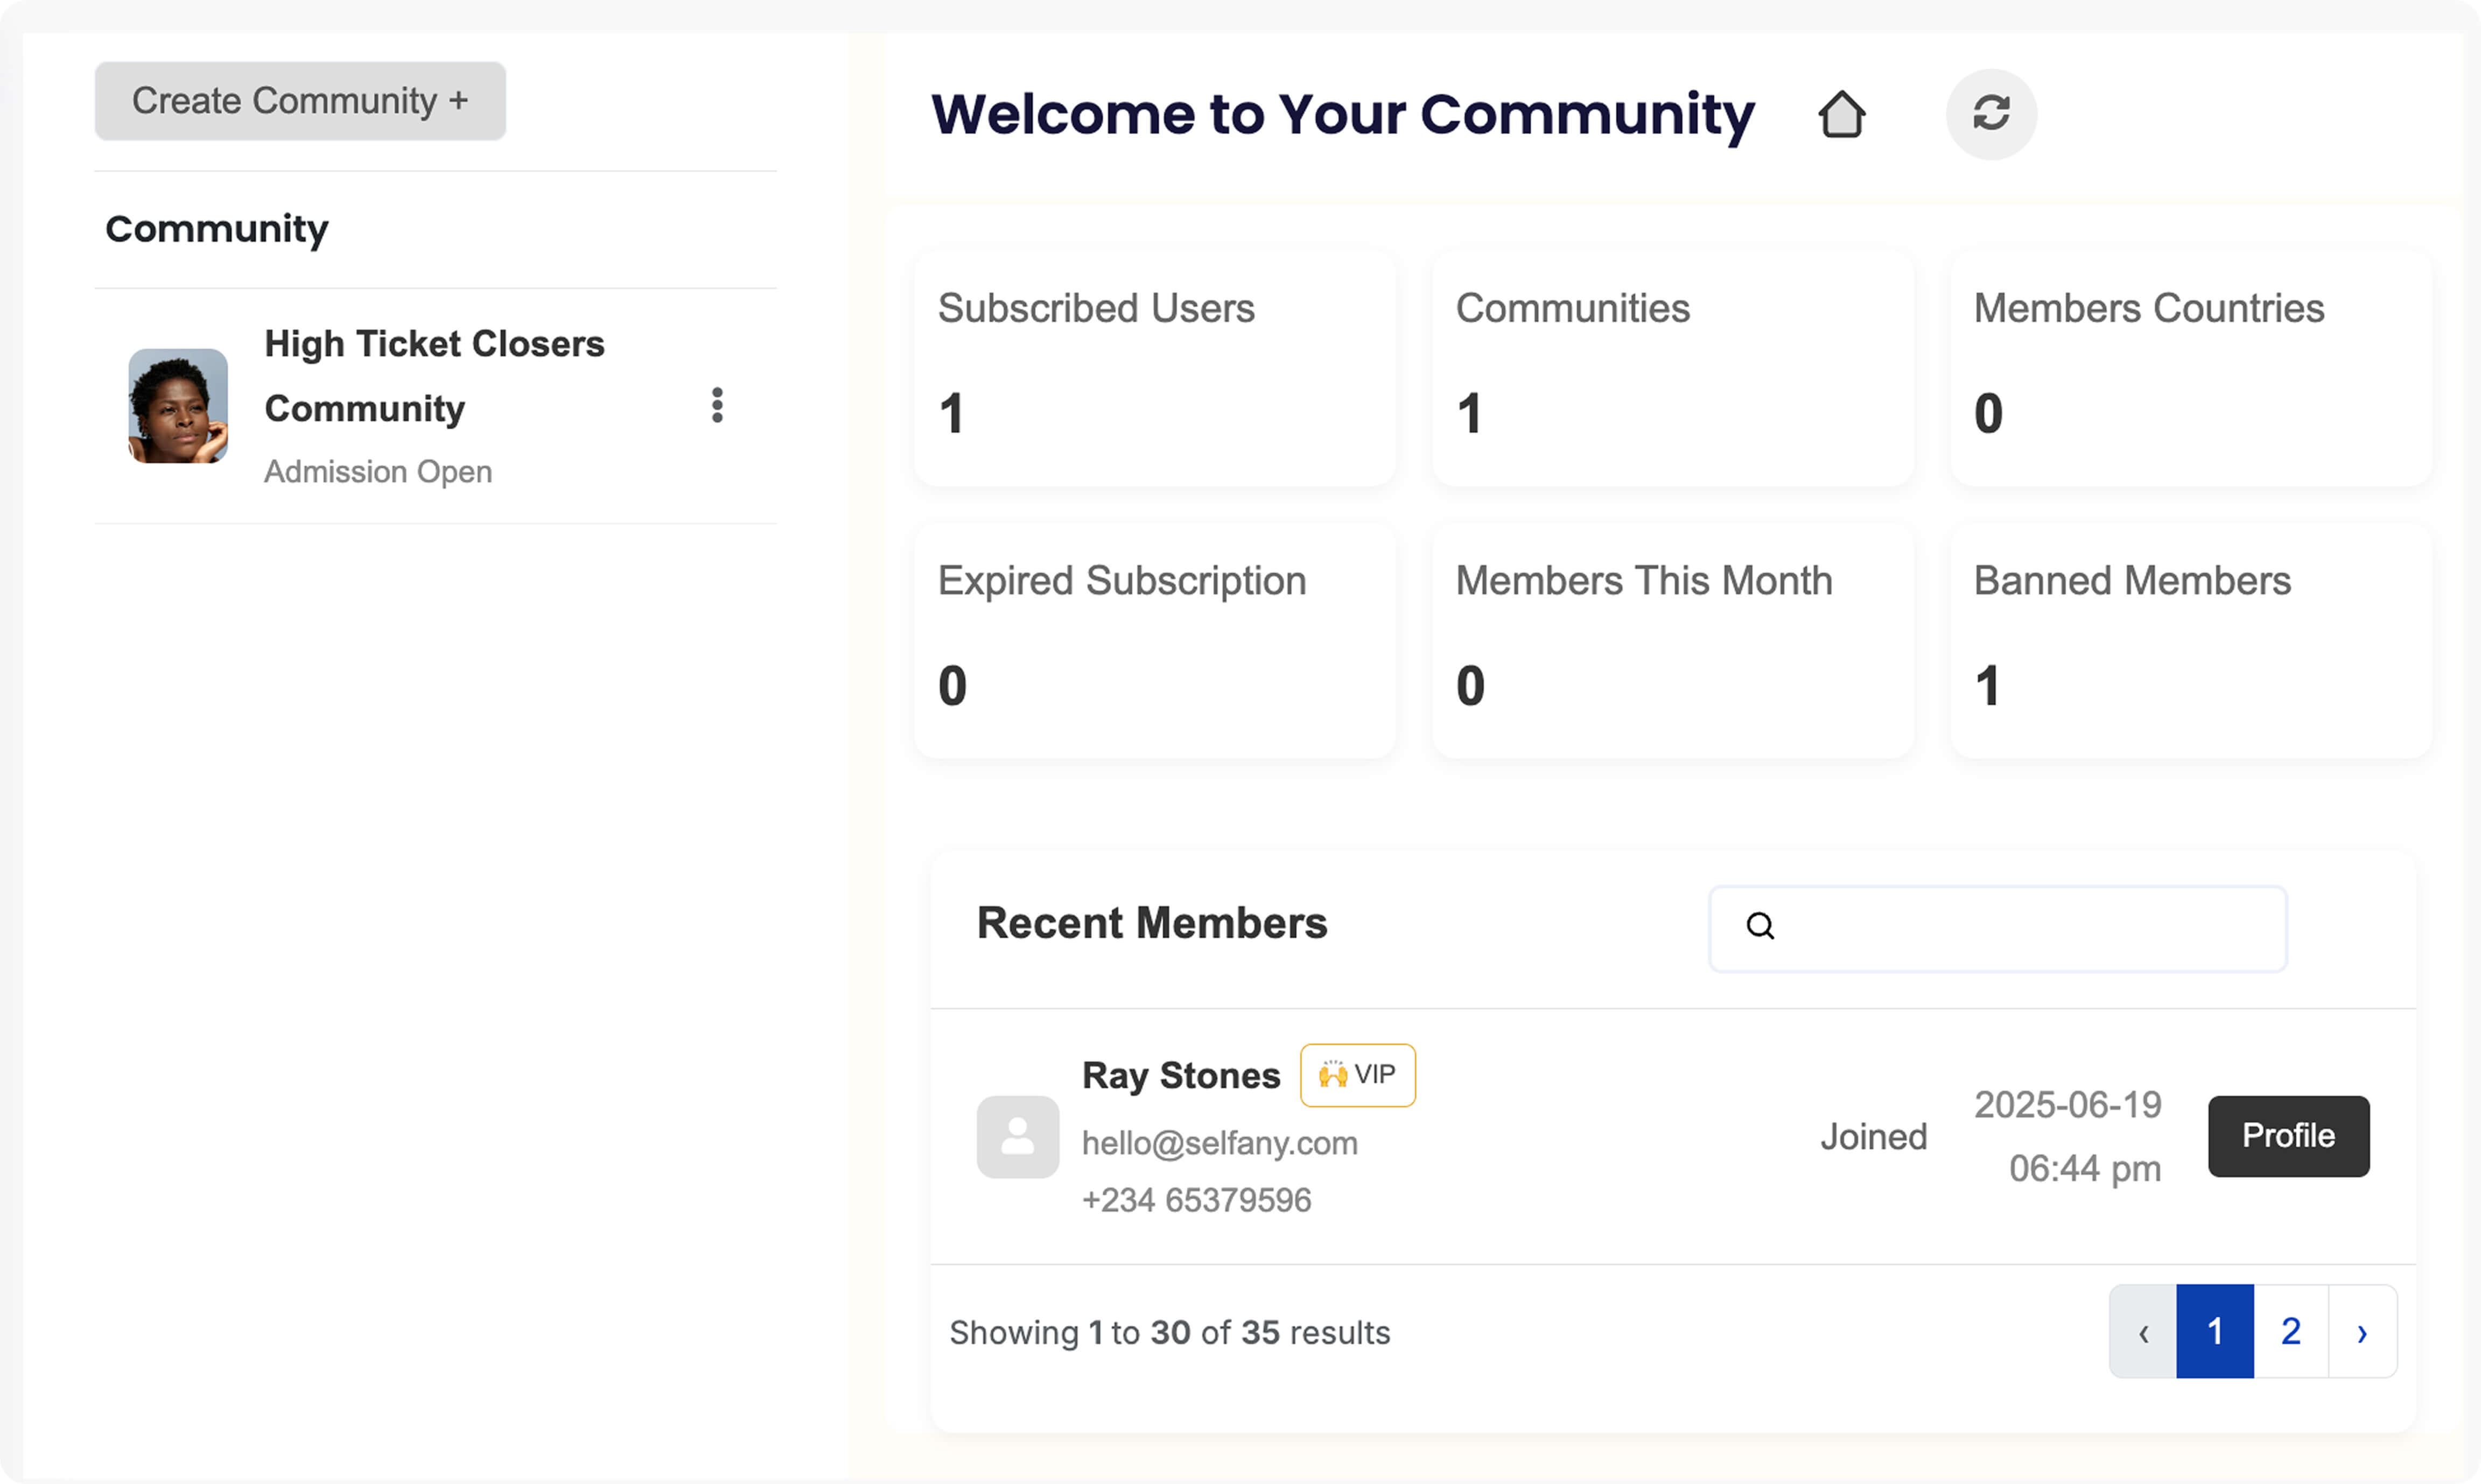
Task: Click the Admission Open status text
Action: click(x=378, y=471)
